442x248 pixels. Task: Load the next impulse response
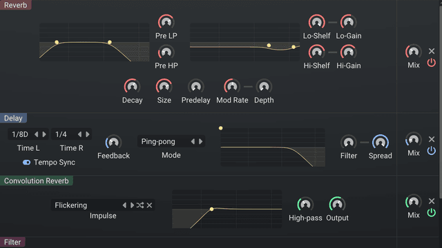(x=132, y=205)
